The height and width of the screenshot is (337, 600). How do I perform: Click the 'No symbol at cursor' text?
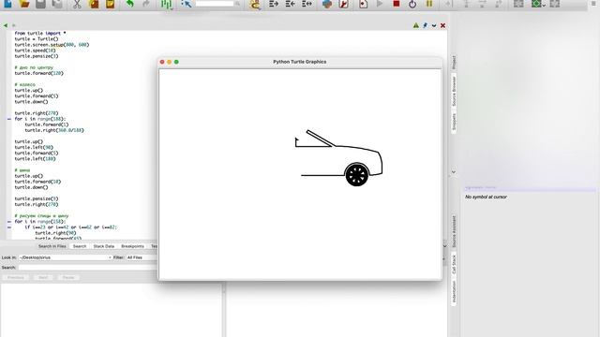[x=486, y=197]
